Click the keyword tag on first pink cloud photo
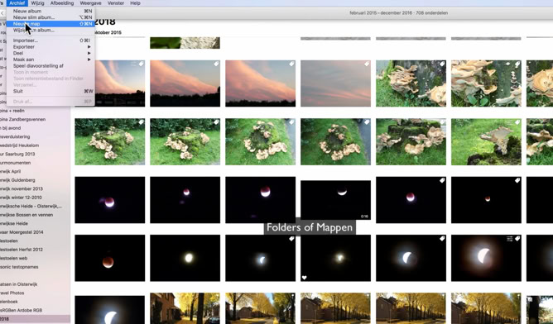Image resolution: width=553 pixels, height=324 pixels. pos(141,64)
